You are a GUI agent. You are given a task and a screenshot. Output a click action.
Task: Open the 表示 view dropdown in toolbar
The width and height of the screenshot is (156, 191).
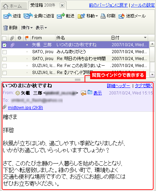(x=41, y=28)
